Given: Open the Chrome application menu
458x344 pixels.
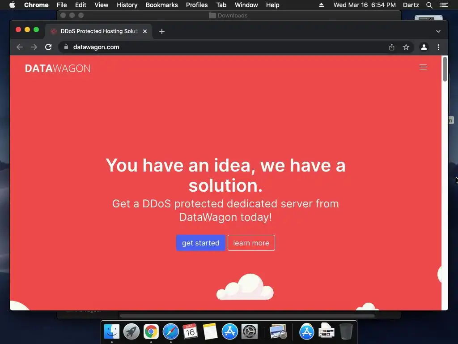Looking at the screenshot, I should [36, 5].
